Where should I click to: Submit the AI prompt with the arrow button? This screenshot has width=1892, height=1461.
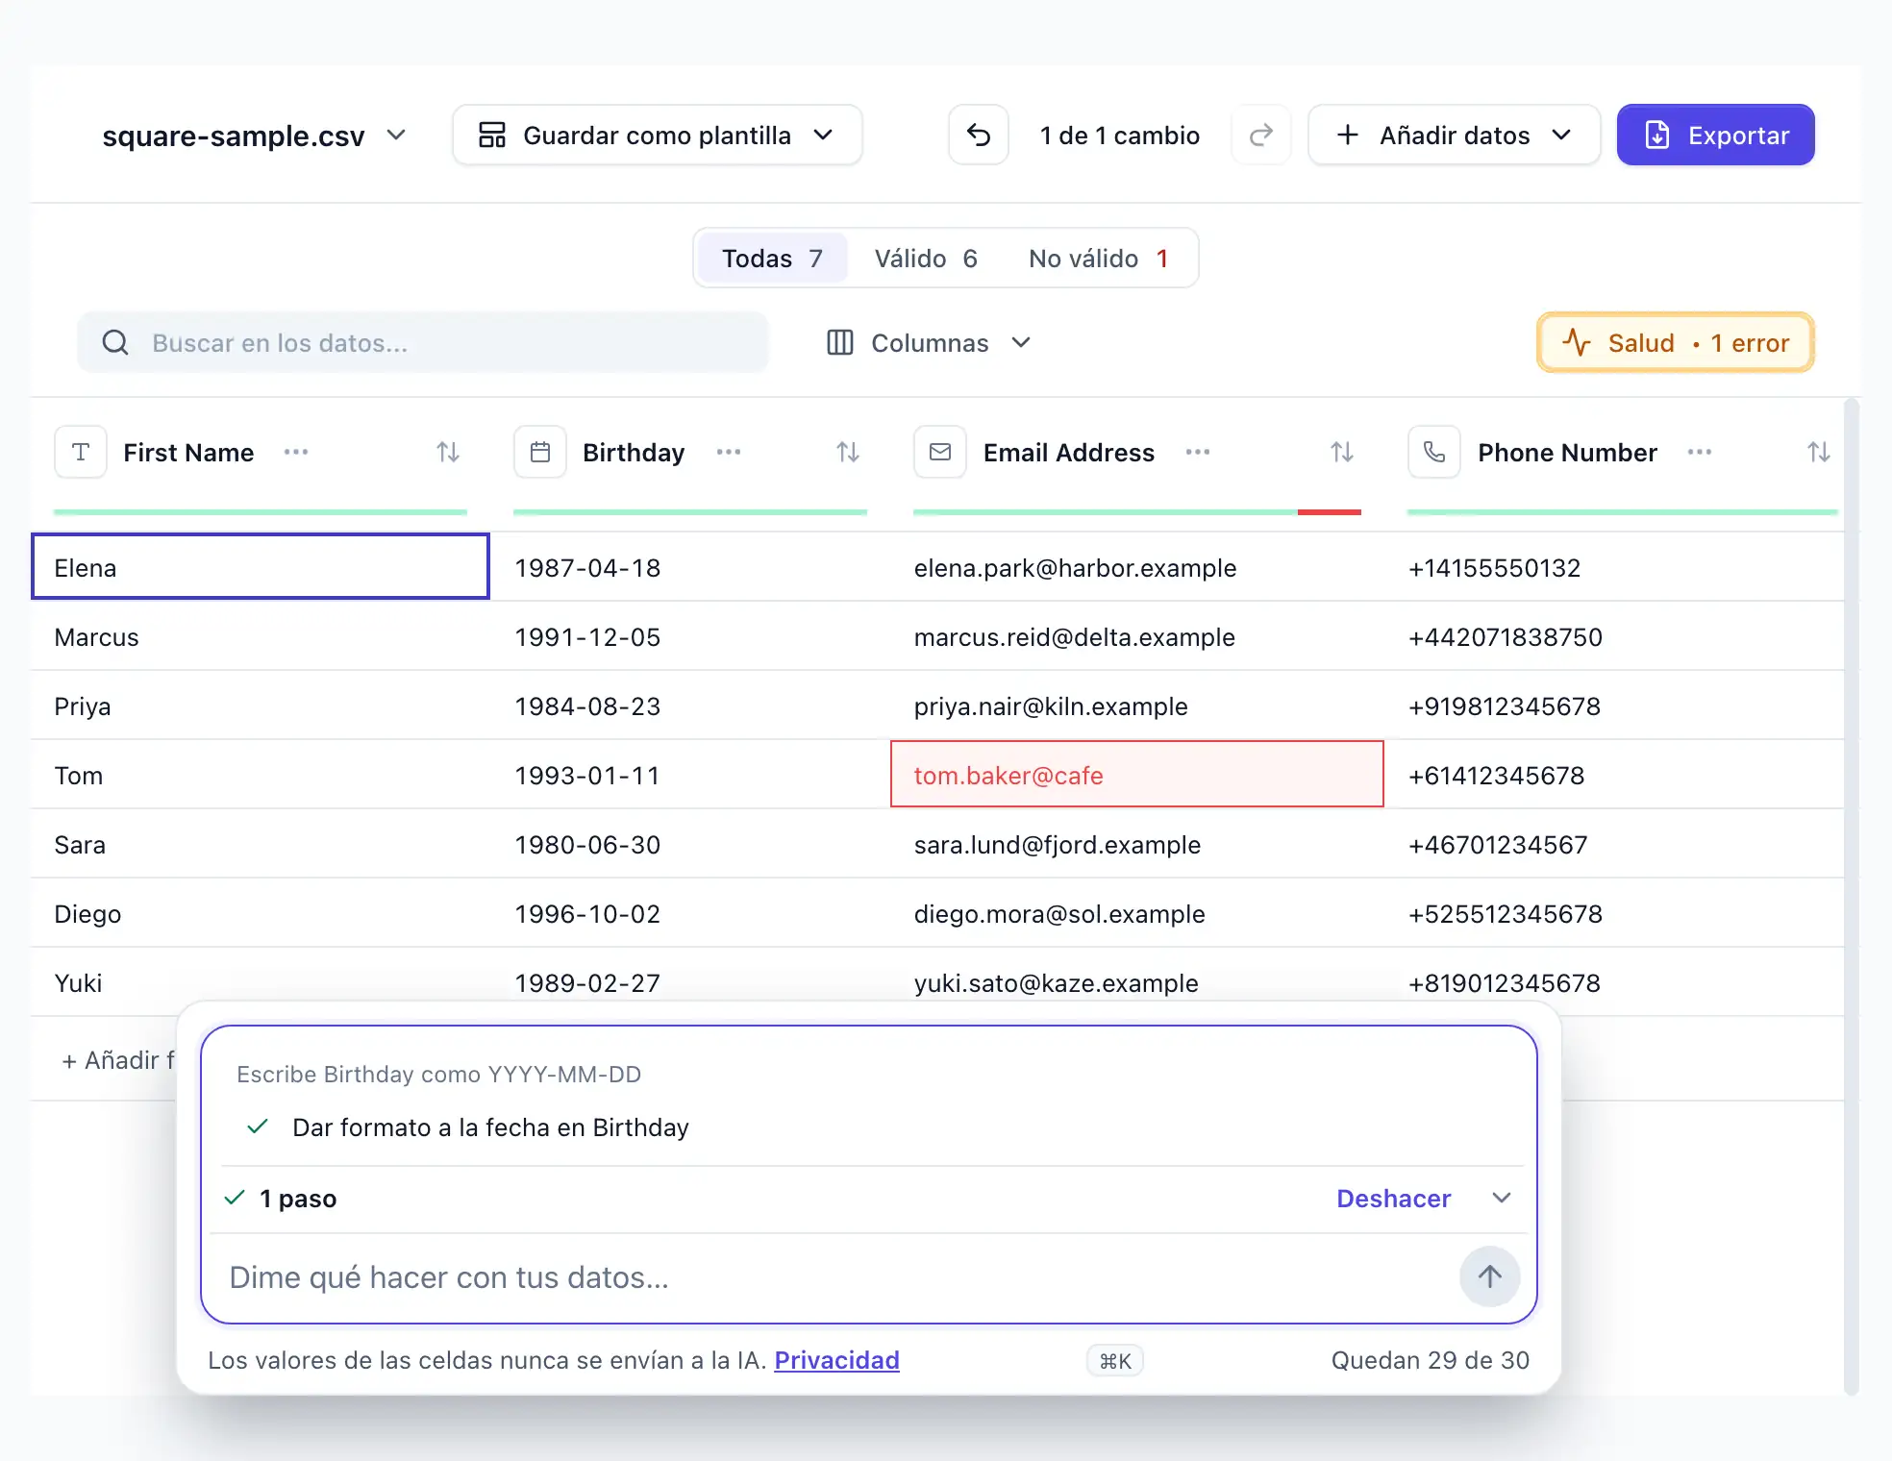tap(1490, 1276)
